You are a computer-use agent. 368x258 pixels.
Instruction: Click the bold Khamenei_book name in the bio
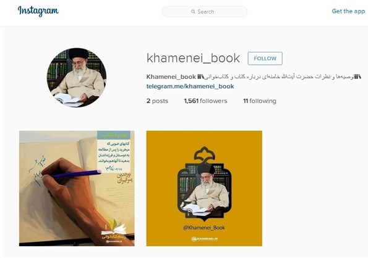tap(171, 77)
